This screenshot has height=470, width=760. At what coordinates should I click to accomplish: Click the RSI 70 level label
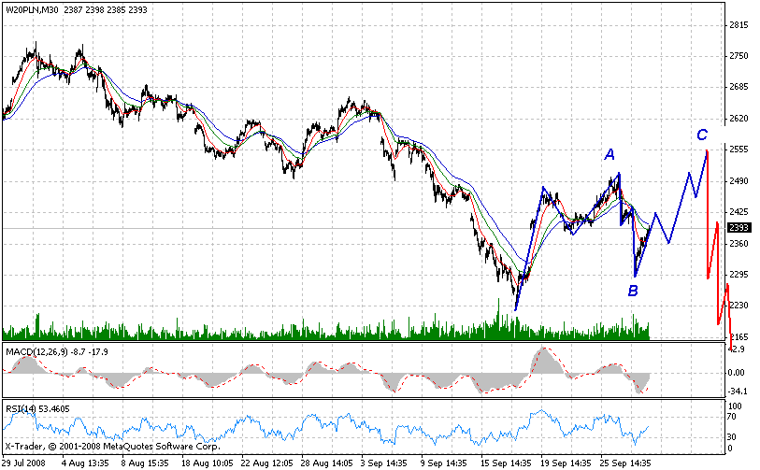click(735, 419)
